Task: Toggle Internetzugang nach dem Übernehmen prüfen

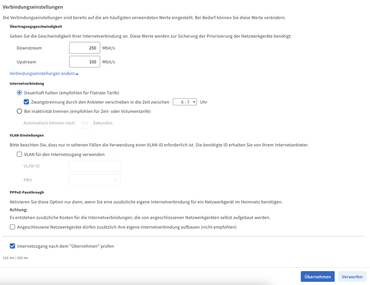Action: 12,246
